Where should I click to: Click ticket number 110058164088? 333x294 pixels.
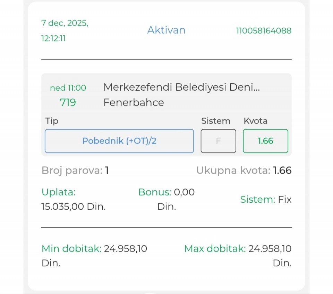coord(264,31)
